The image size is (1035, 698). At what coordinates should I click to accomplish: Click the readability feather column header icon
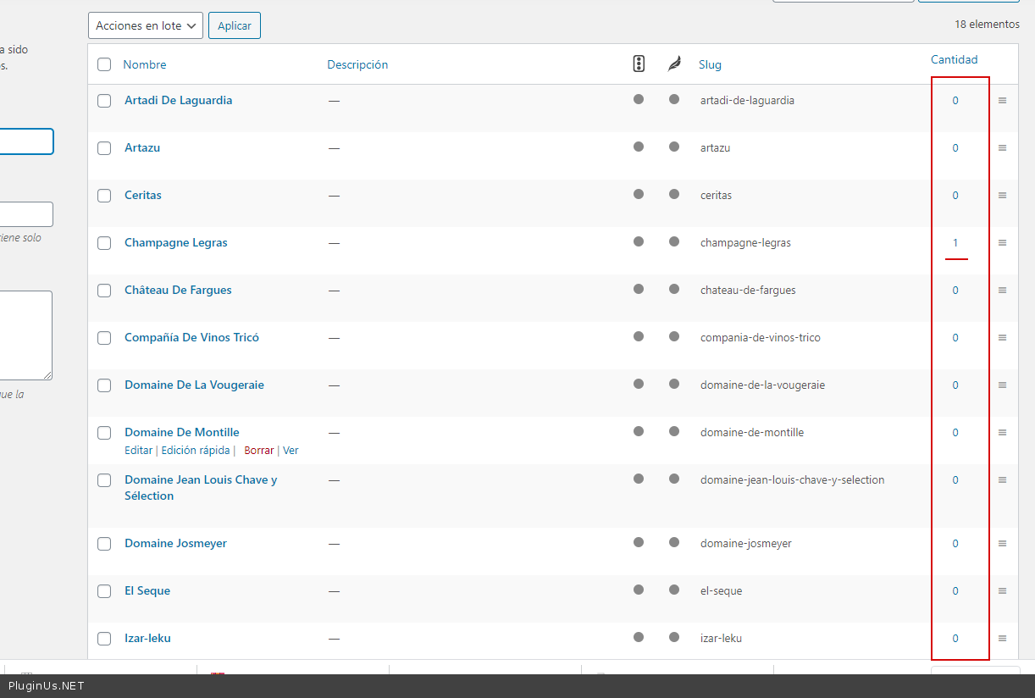[674, 64]
